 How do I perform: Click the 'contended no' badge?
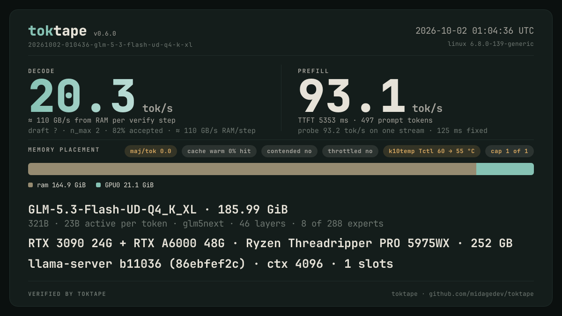pyautogui.click(x=289, y=151)
